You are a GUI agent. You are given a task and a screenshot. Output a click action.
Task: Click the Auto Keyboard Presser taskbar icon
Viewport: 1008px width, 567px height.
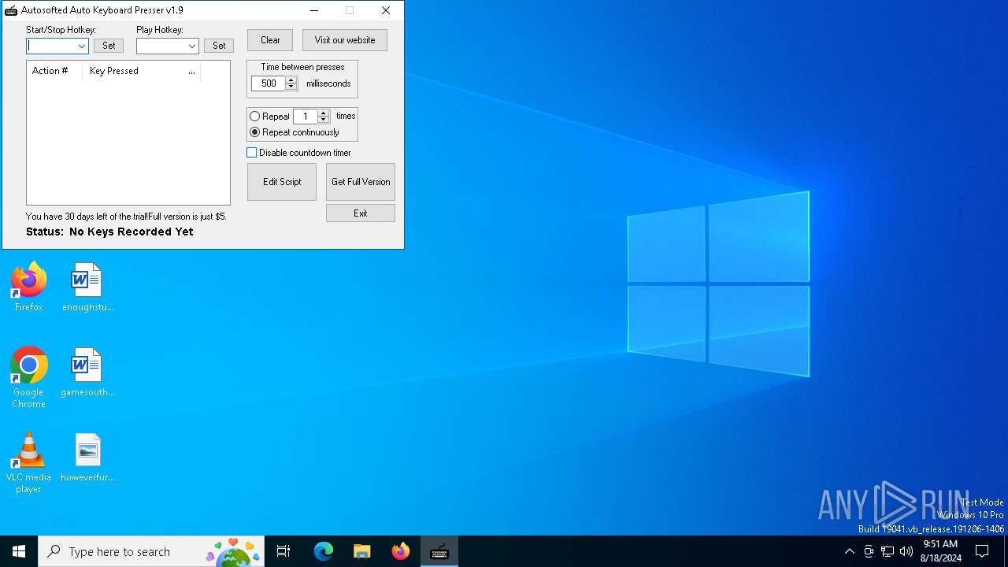click(x=439, y=551)
